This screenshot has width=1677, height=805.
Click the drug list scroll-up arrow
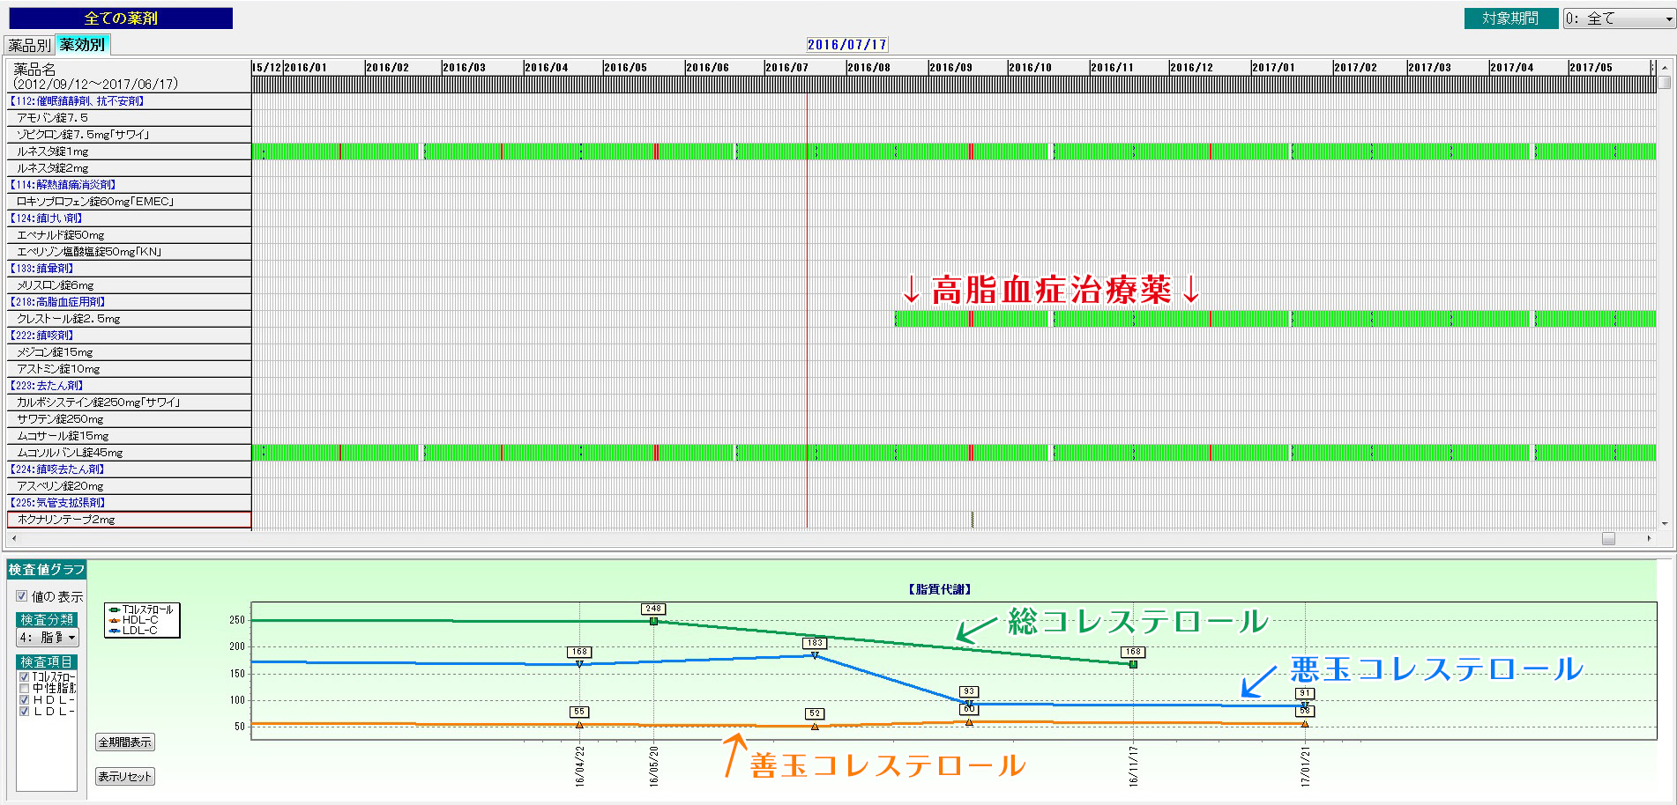[1665, 67]
